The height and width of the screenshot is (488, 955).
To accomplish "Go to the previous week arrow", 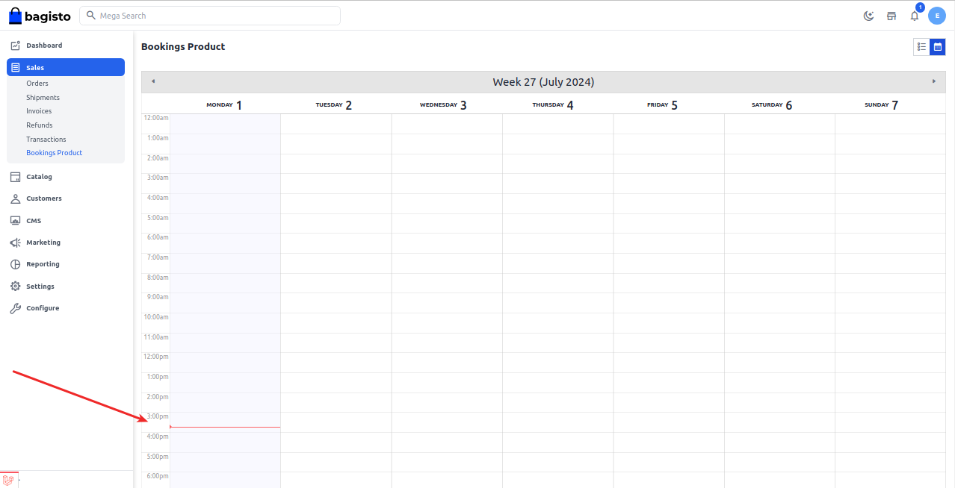I will (153, 81).
